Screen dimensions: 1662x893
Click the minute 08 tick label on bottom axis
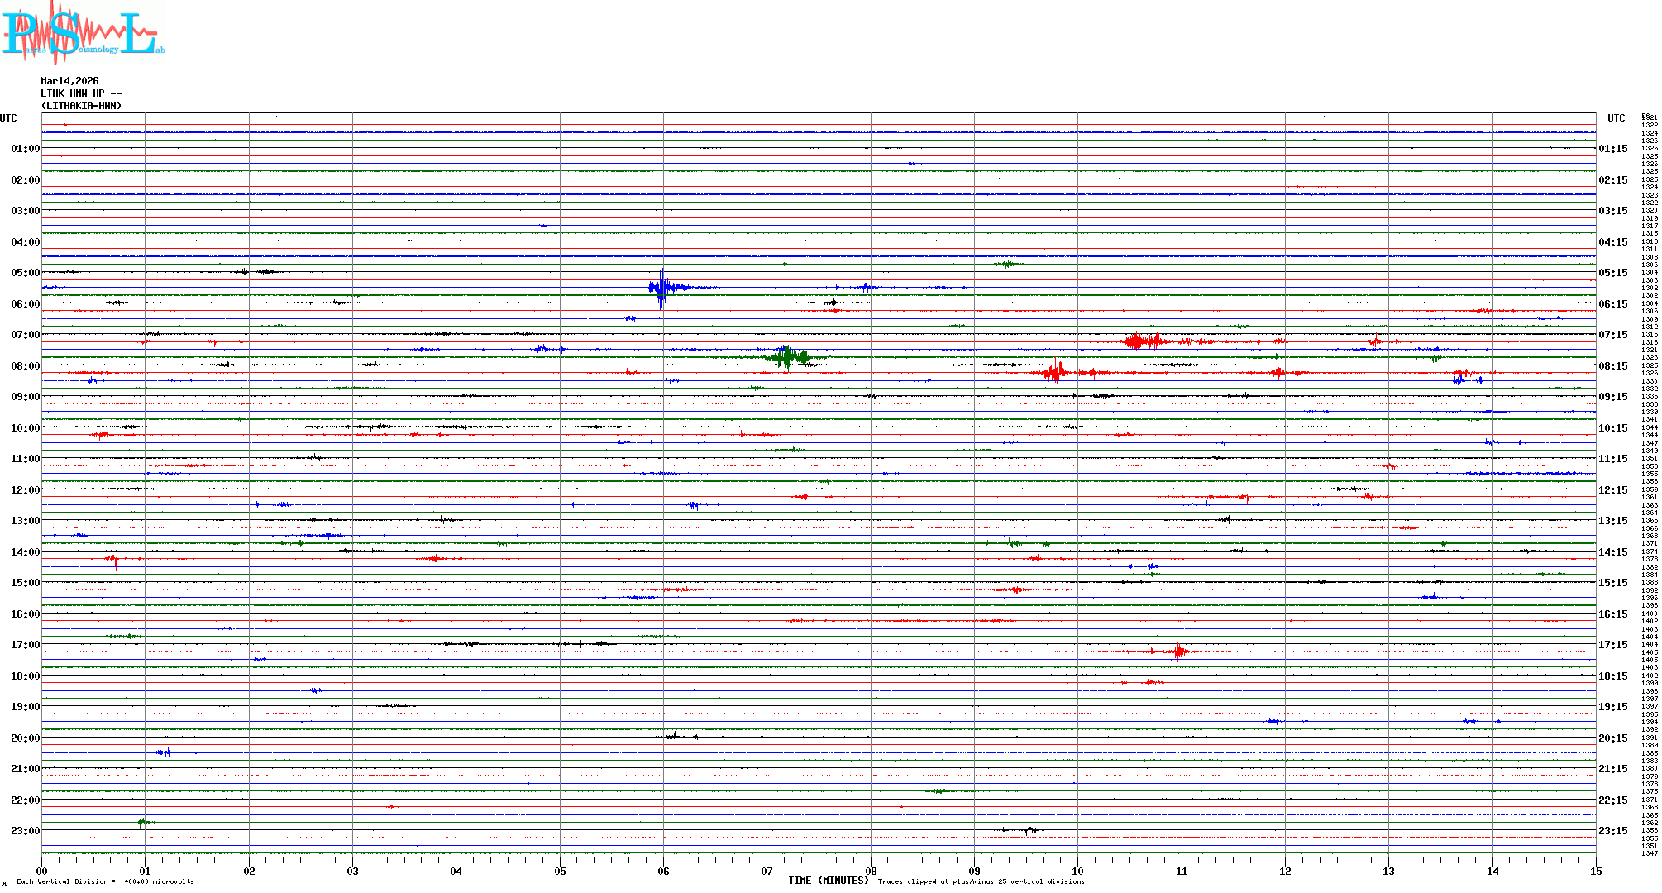pos(871,872)
